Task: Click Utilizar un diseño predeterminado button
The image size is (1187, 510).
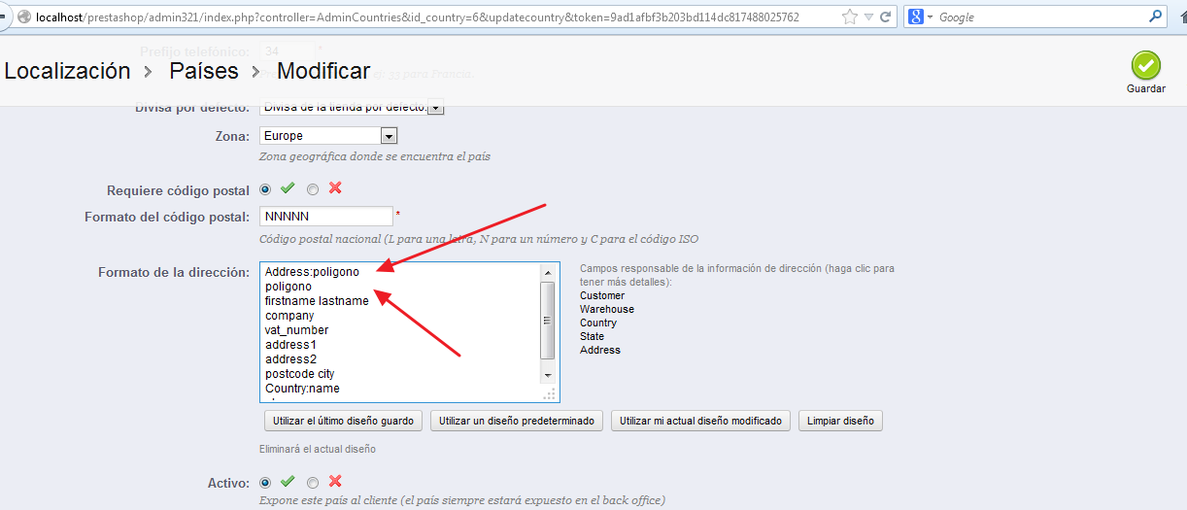Action: [517, 421]
